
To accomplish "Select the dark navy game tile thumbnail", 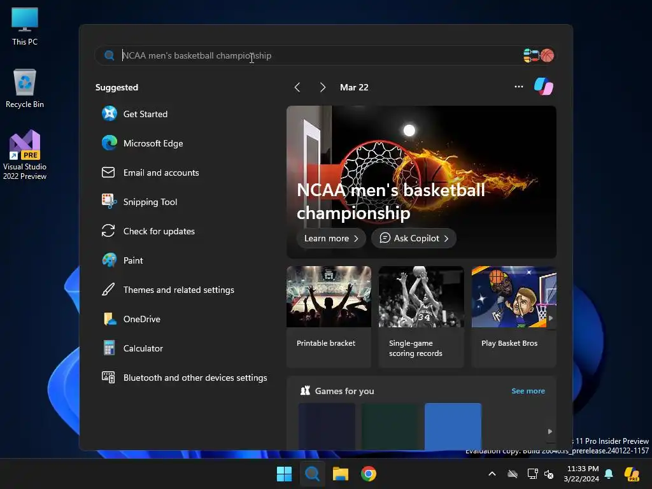I will click(327, 426).
